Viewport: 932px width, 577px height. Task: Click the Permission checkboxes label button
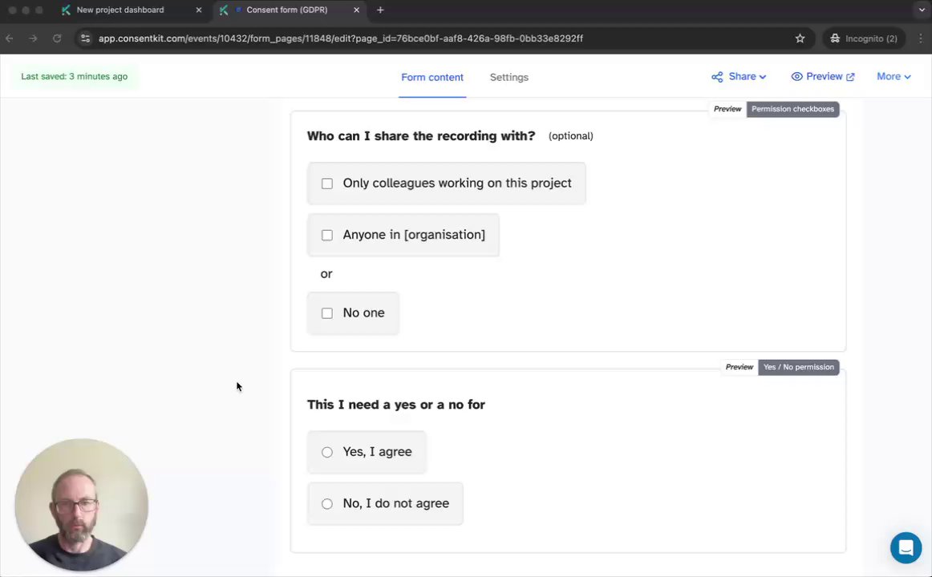(x=792, y=109)
